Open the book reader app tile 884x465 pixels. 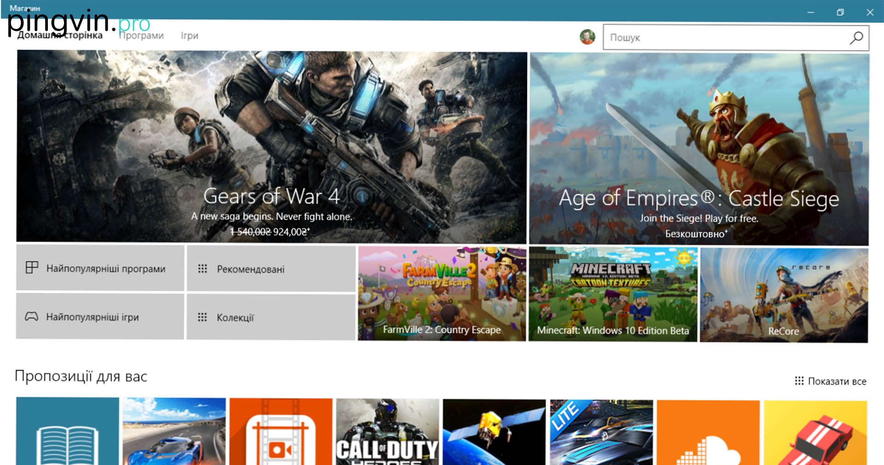click(67, 431)
